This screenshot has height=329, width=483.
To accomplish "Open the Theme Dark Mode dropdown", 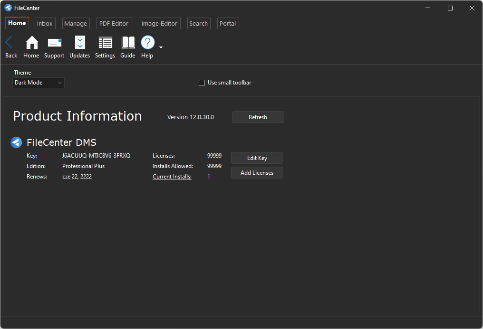I will 38,83.
